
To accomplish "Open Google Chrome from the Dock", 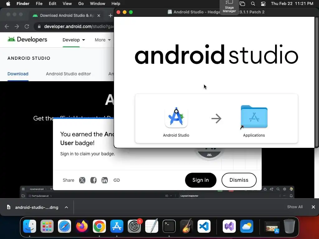I will tap(99, 226).
